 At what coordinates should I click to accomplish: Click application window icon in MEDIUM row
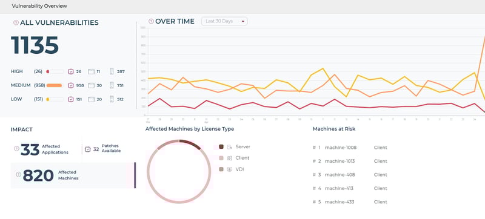coord(91,85)
